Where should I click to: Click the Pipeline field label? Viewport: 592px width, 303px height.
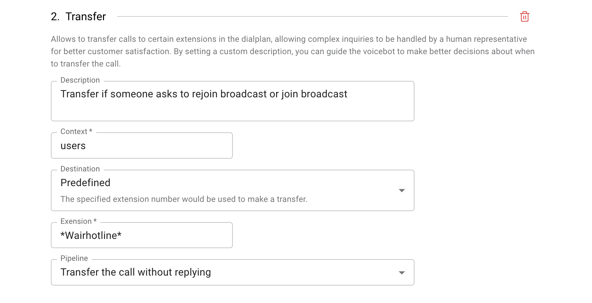(x=74, y=258)
